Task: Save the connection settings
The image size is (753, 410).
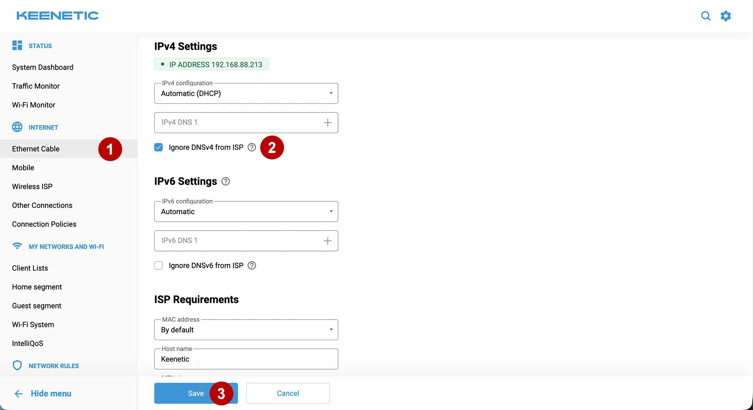Action: [x=195, y=393]
